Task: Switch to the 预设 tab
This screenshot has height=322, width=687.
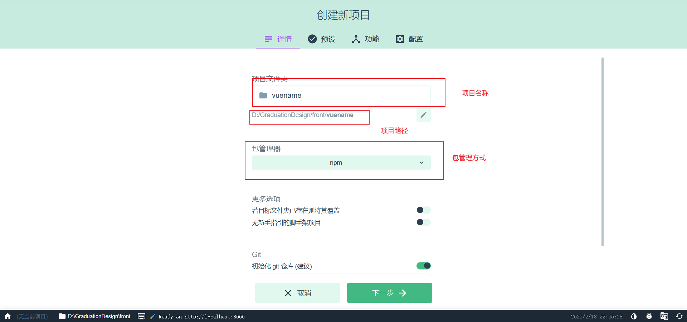Action: [x=321, y=39]
